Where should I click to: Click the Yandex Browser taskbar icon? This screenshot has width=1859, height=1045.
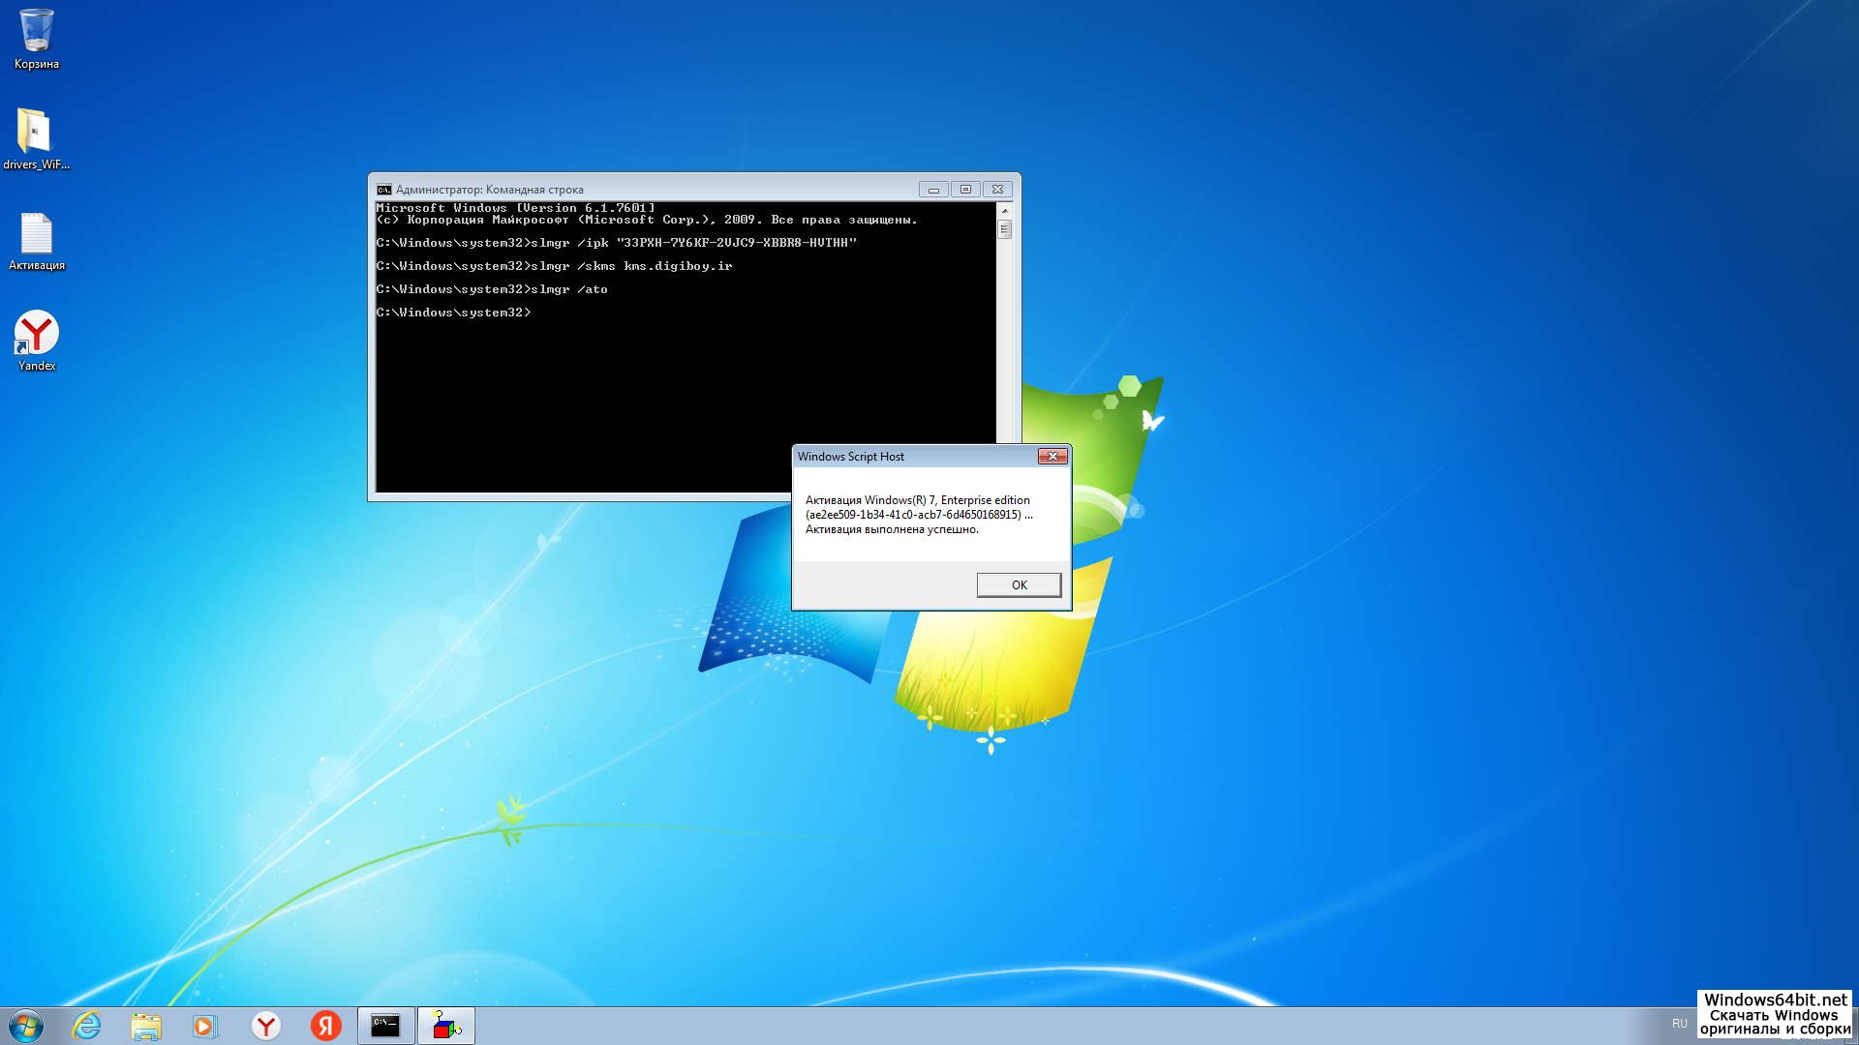(x=265, y=1026)
